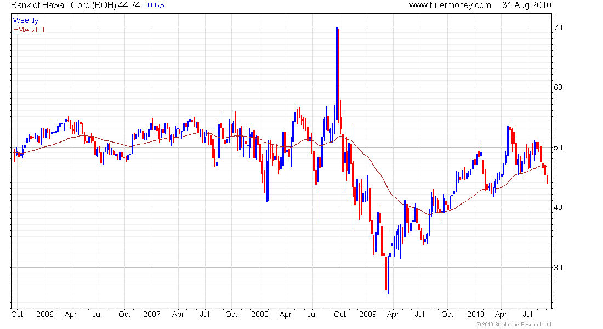The image size is (603, 329).
Task: Click the 2008 x-axis label
Action: 260,314
